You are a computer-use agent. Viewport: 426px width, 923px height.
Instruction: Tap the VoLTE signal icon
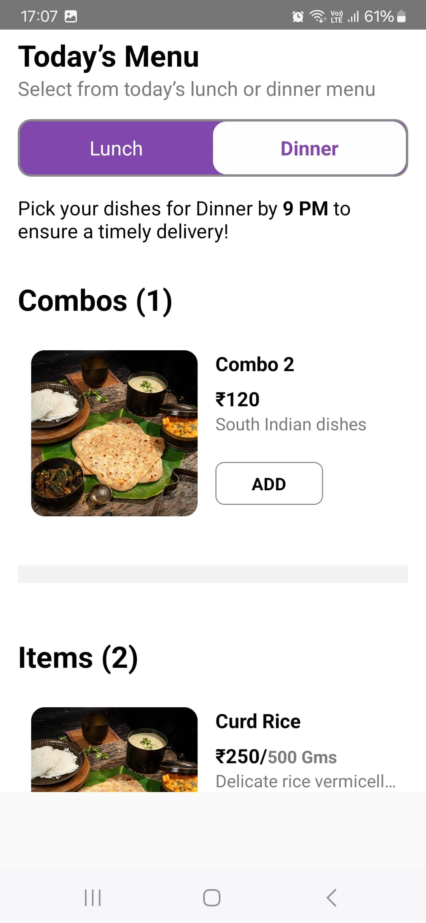coord(336,17)
